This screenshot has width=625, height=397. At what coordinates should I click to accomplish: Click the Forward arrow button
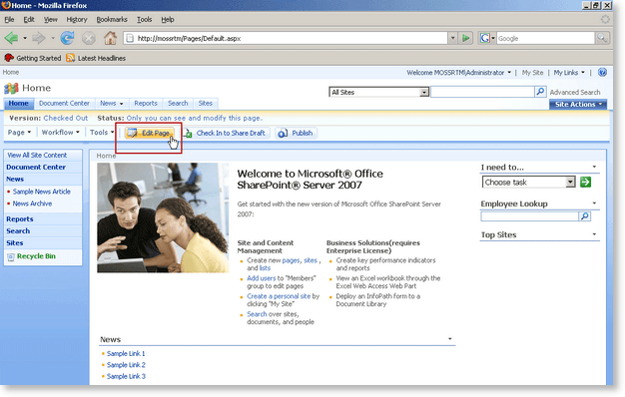39,38
